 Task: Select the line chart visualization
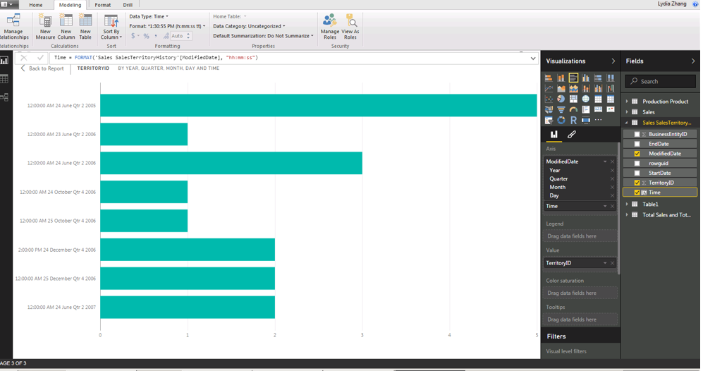click(549, 88)
